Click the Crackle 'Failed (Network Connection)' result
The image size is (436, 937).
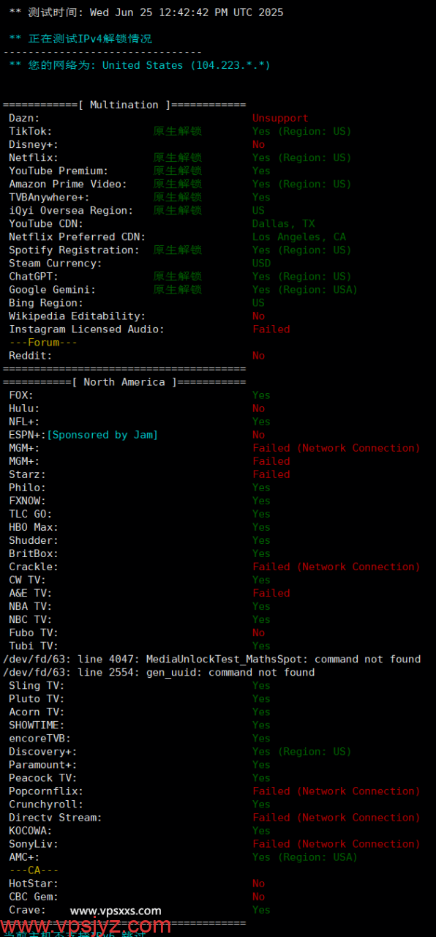click(x=337, y=567)
